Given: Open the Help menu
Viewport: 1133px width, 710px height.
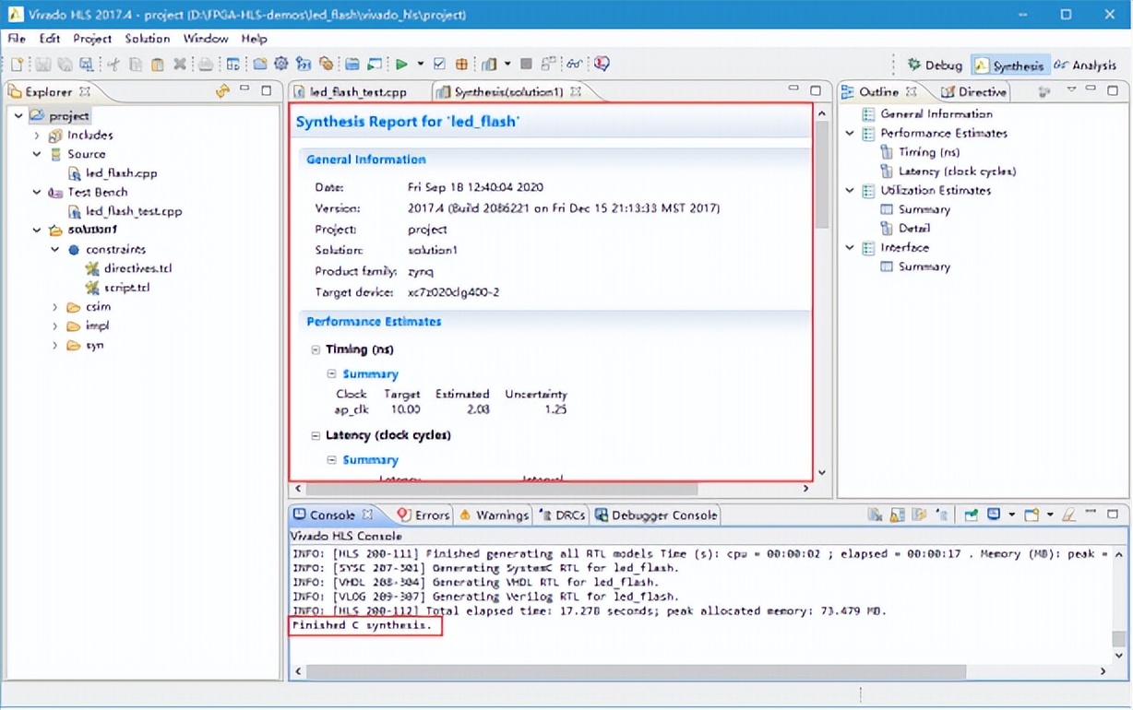Looking at the screenshot, I should click(x=254, y=39).
